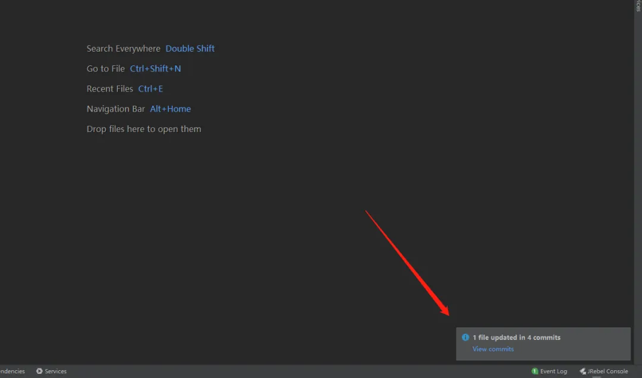
Task: Open the Services tool window
Action: 51,371
